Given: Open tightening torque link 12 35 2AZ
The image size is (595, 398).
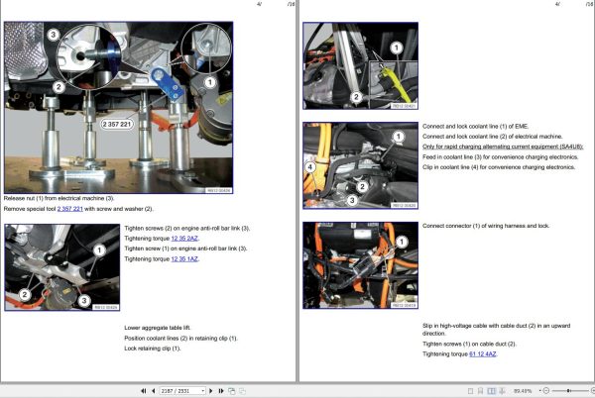Looking at the screenshot, I should 184,239.
